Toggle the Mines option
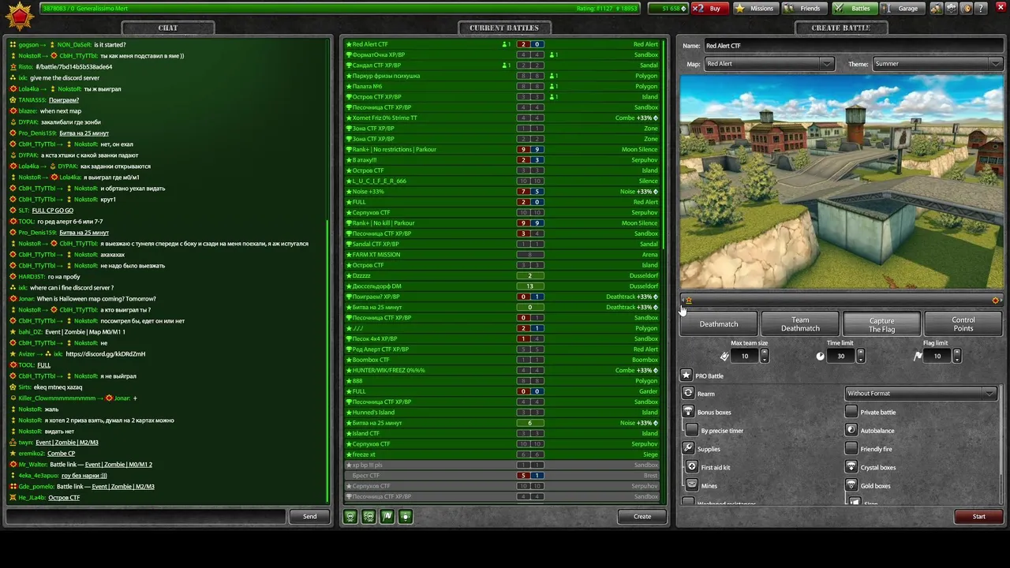1010x568 pixels. pos(692,485)
